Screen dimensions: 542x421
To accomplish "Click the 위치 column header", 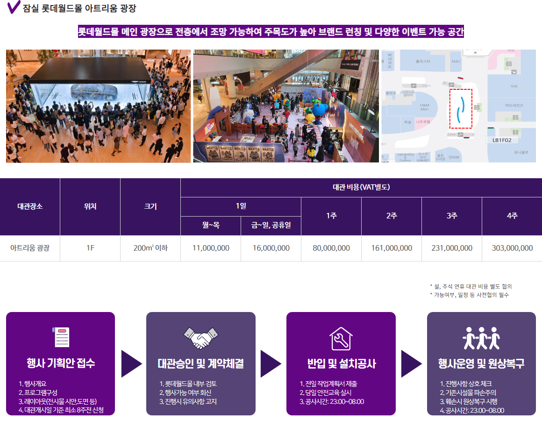I will [x=90, y=206].
